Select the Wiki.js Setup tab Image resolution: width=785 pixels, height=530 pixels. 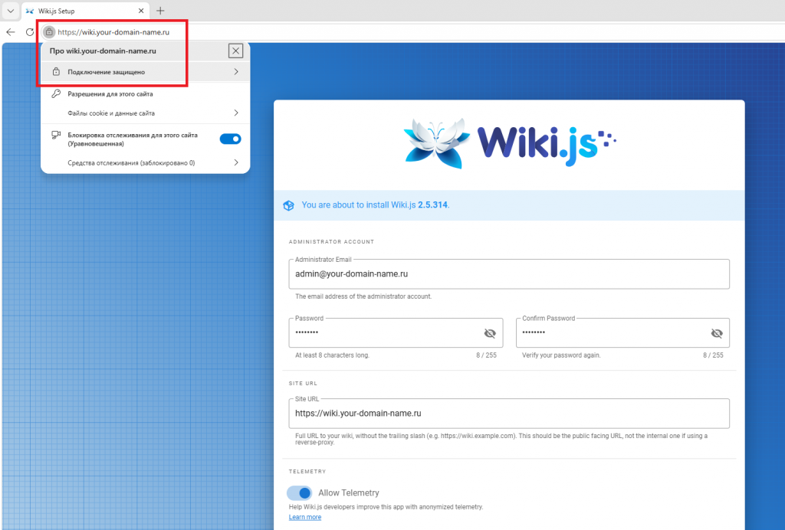click(85, 11)
